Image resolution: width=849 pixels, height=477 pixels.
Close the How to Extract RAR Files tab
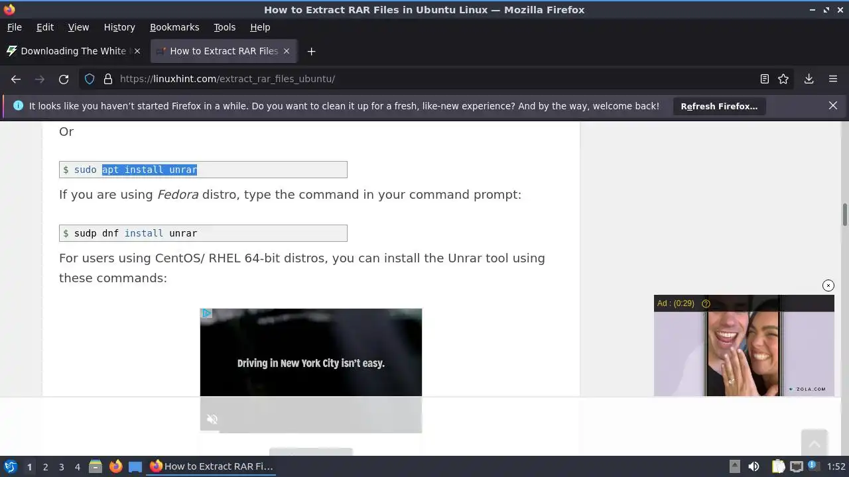(287, 51)
